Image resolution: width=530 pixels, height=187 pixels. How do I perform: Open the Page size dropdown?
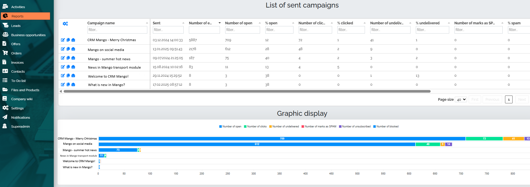coord(461,100)
